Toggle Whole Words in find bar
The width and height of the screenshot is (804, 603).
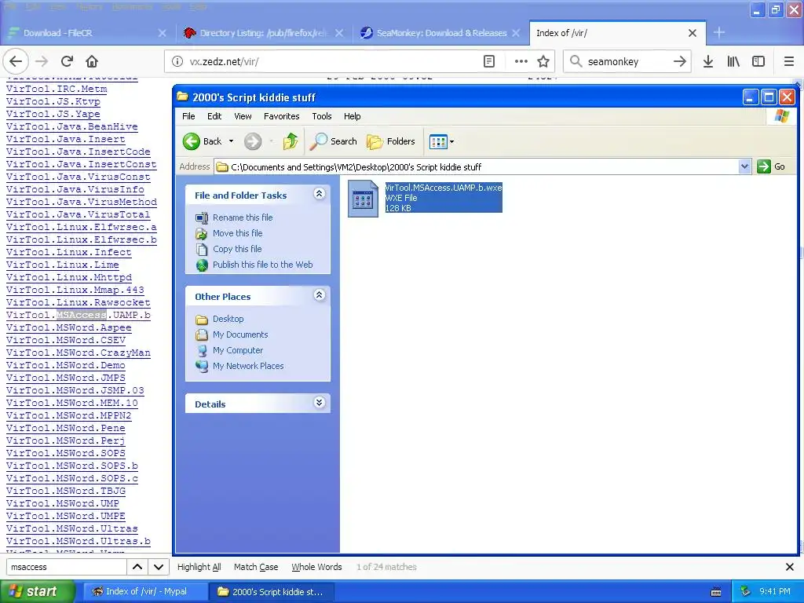click(x=316, y=567)
